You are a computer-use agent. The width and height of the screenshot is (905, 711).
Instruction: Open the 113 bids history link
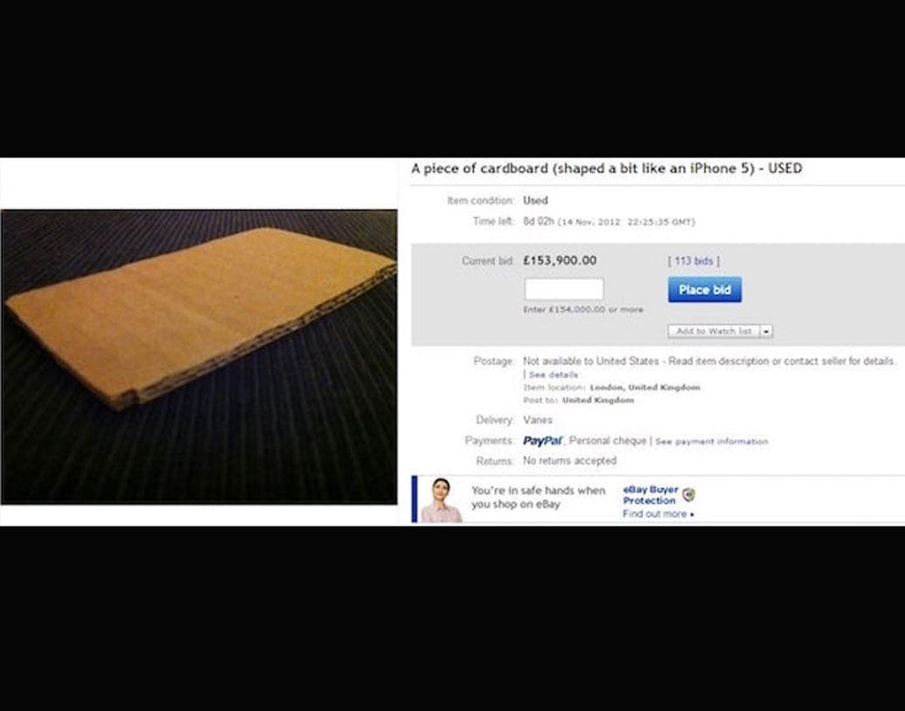point(693,261)
